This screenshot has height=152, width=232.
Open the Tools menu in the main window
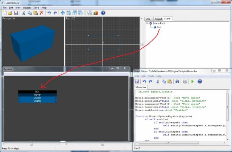coord(36,7)
